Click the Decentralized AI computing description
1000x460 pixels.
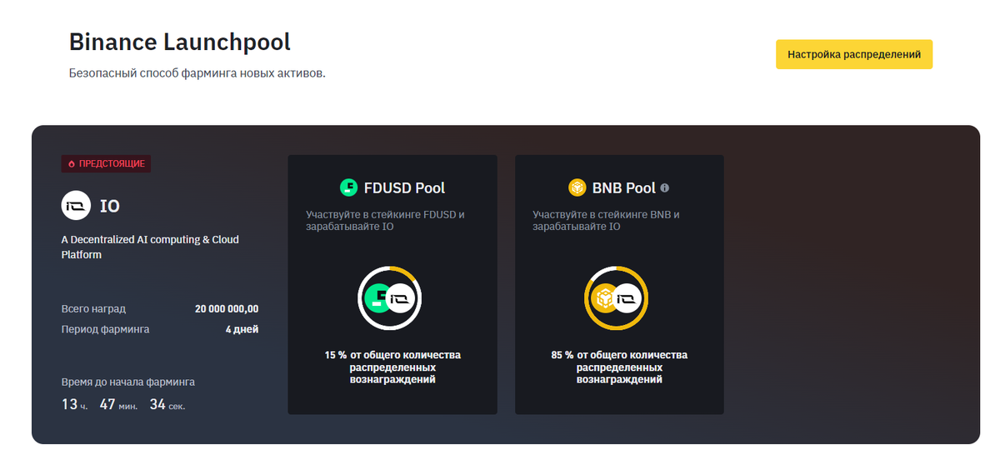coord(150,247)
